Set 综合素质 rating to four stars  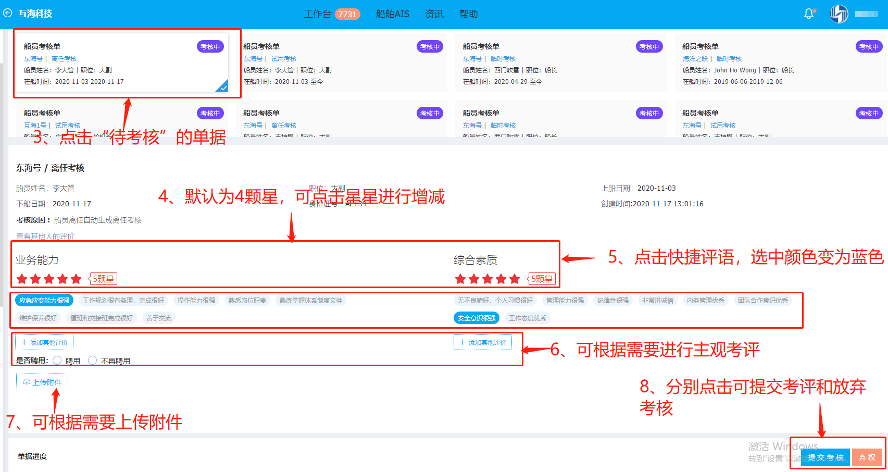(x=501, y=279)
